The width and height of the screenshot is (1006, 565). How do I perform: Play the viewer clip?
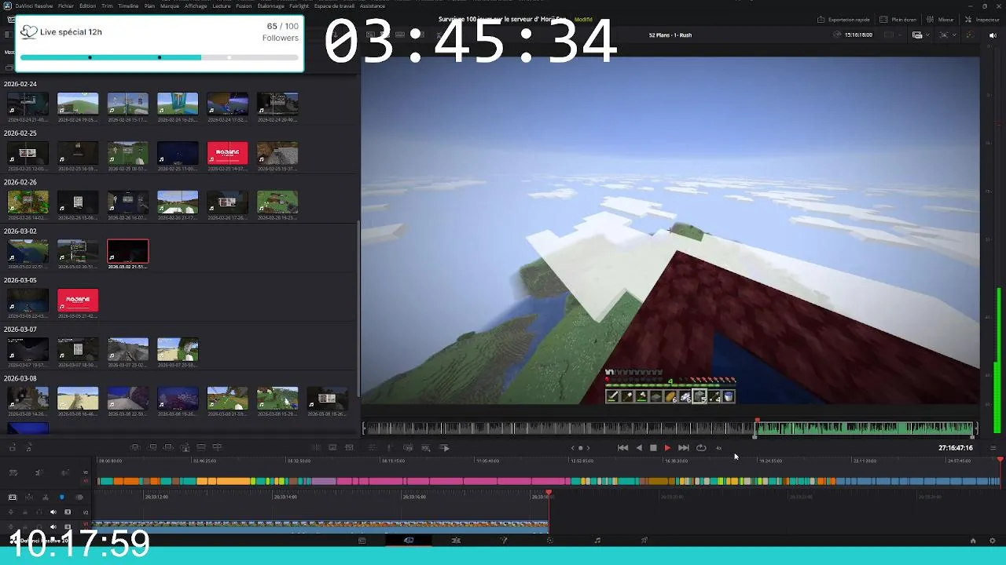point(667,448)
